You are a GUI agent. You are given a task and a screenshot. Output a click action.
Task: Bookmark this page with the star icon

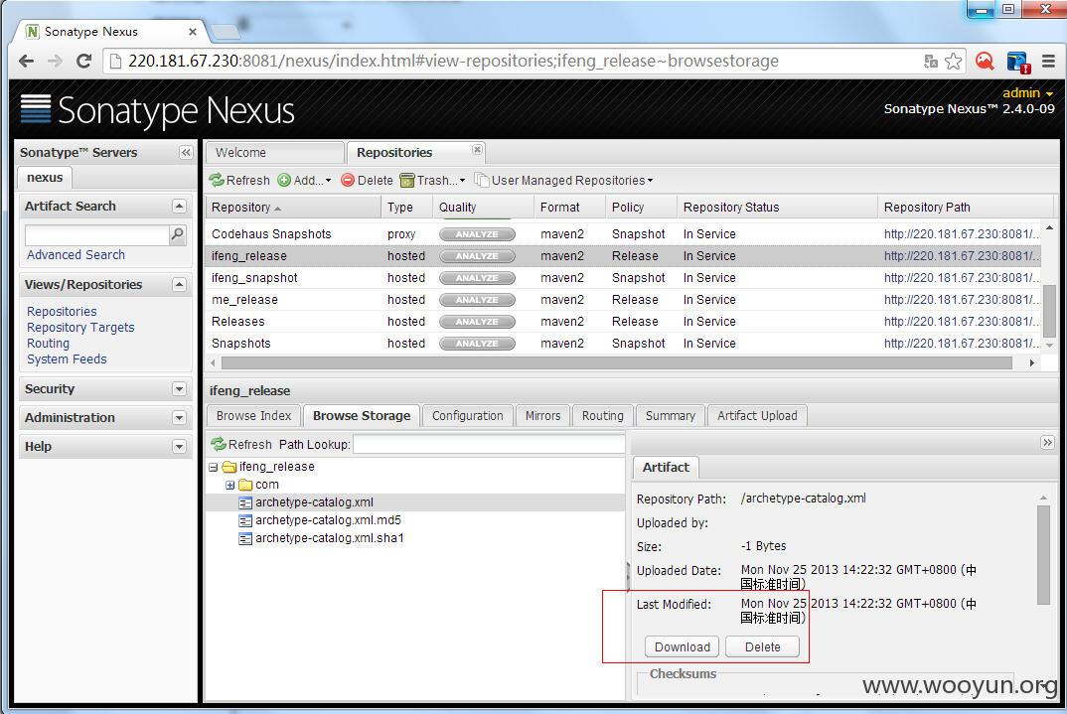(x=954, y=62)
